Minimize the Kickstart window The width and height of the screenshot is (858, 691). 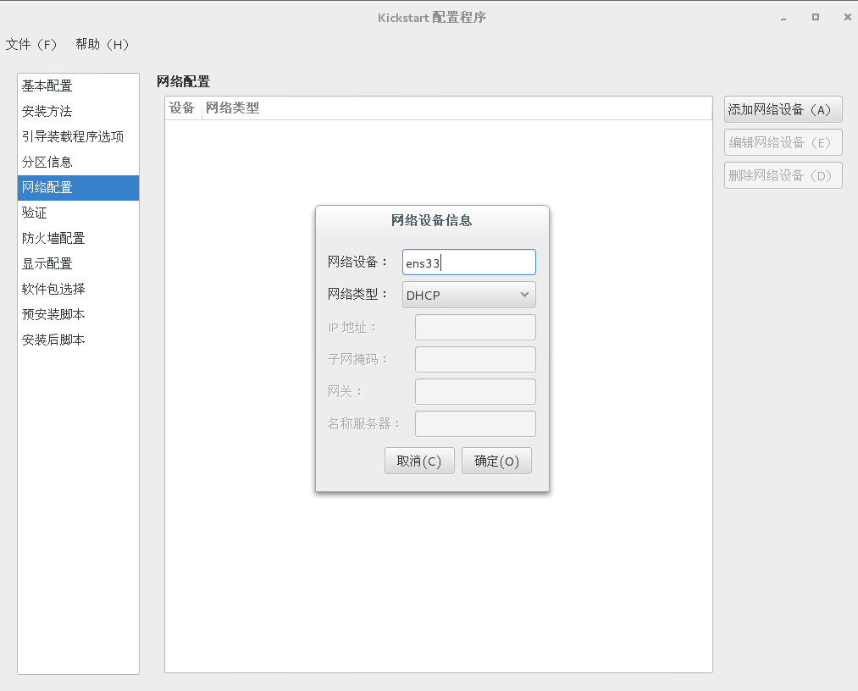coord(783,18)
